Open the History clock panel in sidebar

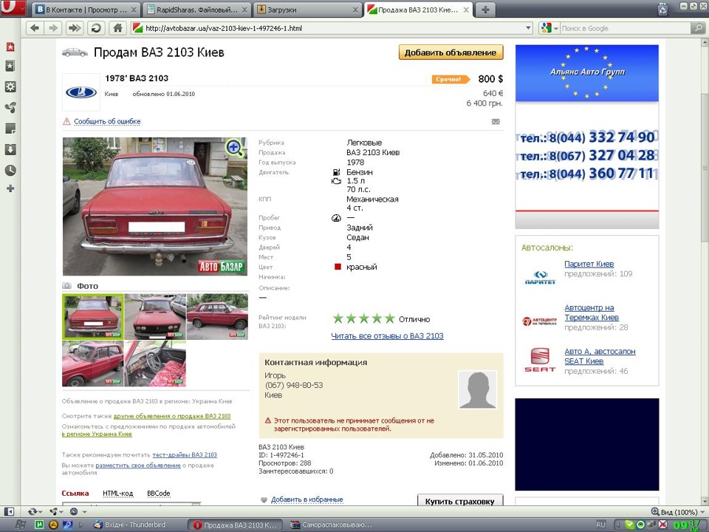click(10, 170)
